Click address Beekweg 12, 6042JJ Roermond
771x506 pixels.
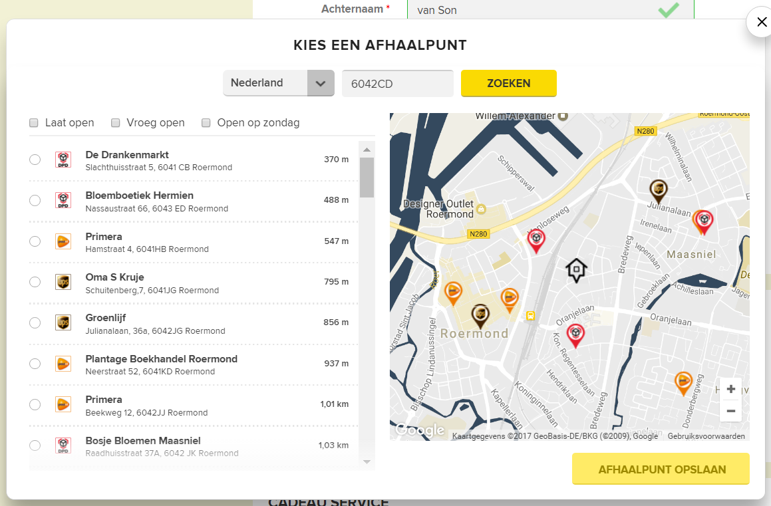[x=146, y=413]
